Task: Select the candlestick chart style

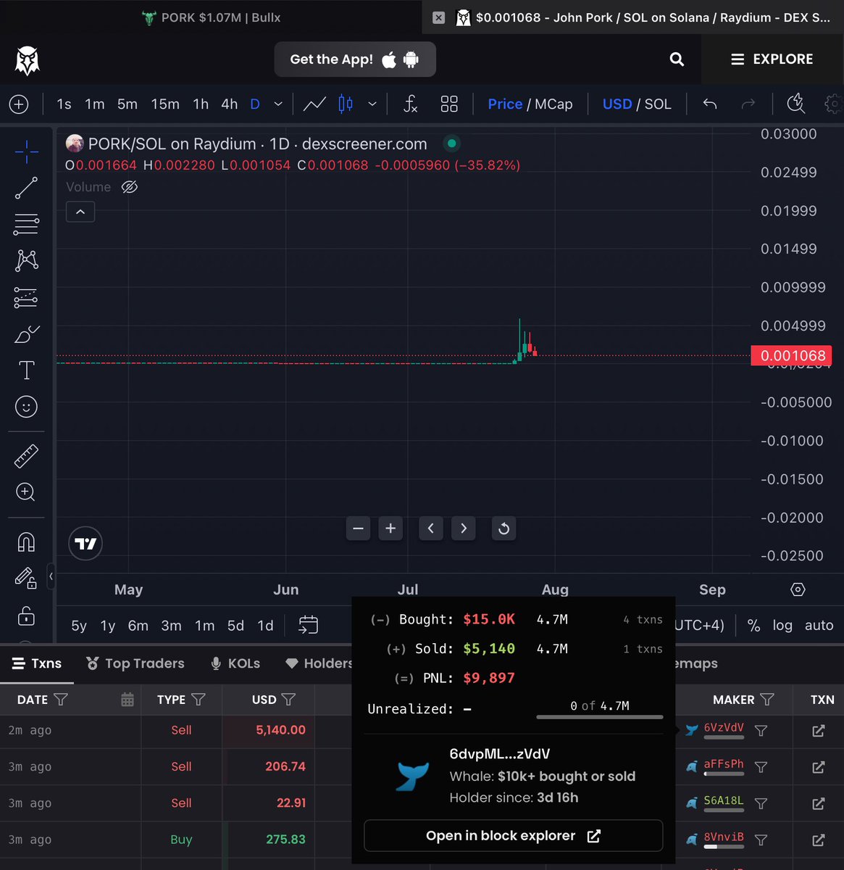Action: [346, 104]
